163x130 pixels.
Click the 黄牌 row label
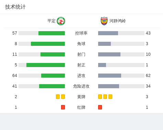click(x=81, y=97)
